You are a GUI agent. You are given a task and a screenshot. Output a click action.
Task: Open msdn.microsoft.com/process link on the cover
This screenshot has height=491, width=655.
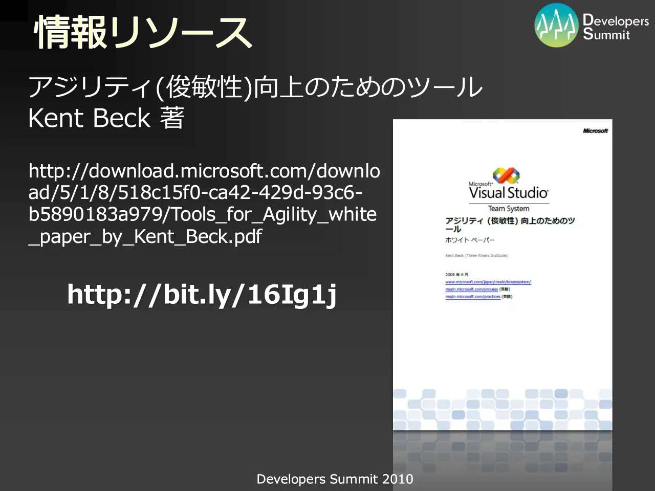tap(471, 289)
